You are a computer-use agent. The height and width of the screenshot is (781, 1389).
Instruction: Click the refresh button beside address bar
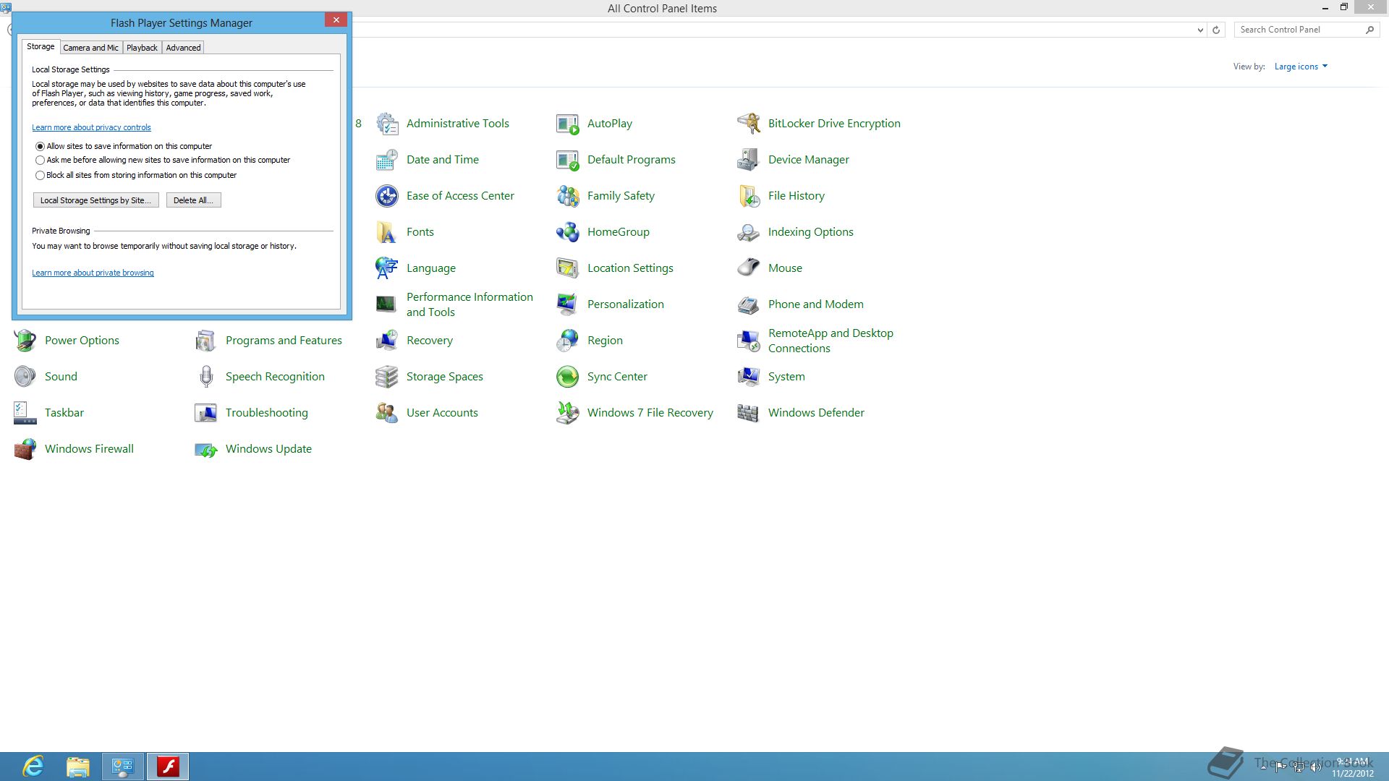[x=1216, y=30]
